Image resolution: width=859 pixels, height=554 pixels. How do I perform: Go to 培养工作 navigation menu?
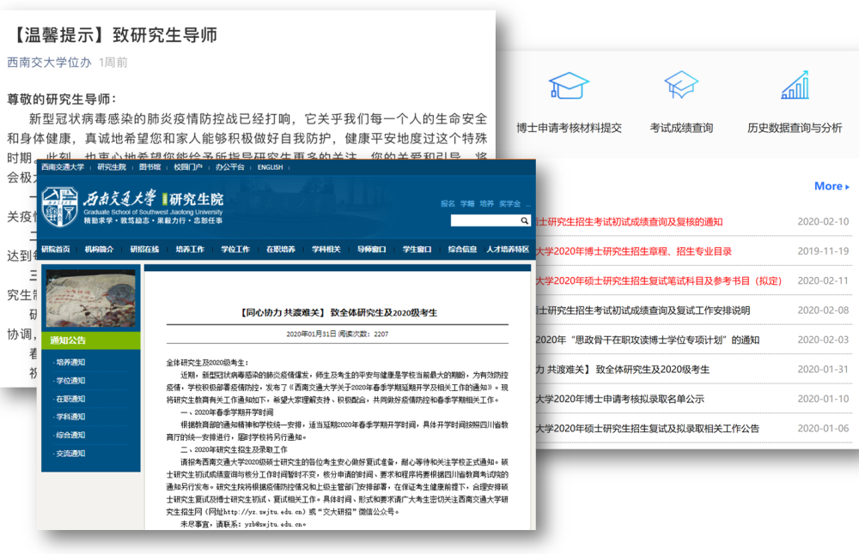tap(190, 250)
